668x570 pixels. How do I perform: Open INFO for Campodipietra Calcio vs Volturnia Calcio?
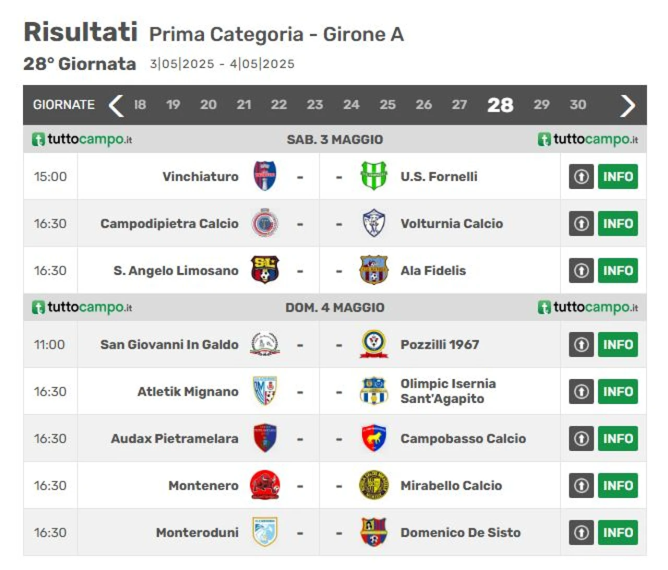pos(618,223)
